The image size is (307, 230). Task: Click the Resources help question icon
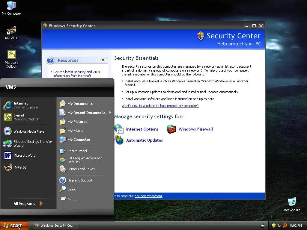coord(50,60)
